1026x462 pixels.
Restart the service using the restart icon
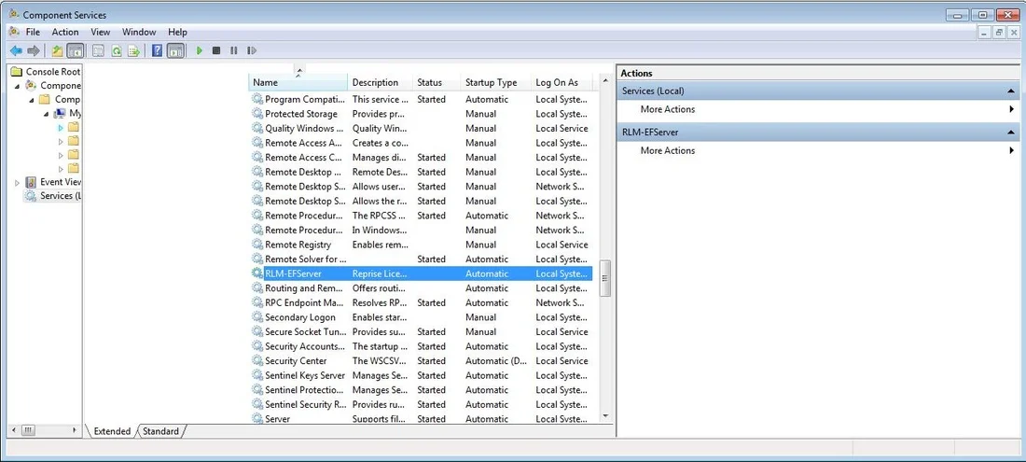[x=251, y=50]
